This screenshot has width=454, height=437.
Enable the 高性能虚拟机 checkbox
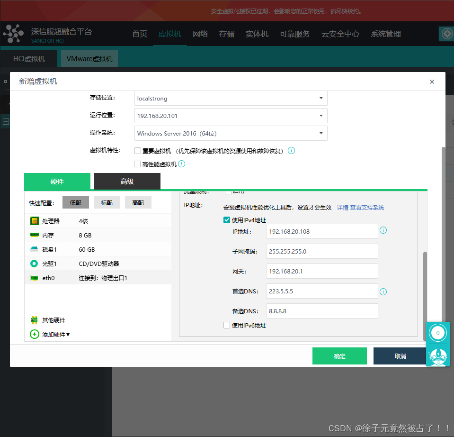click(138, 164)
